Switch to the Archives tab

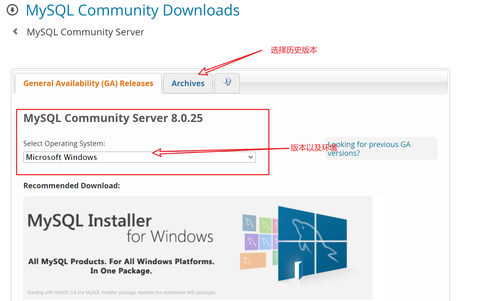pos(188,83)
